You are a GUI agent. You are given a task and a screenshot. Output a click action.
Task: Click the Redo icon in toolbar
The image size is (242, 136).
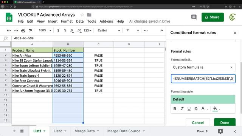point(16,31)
